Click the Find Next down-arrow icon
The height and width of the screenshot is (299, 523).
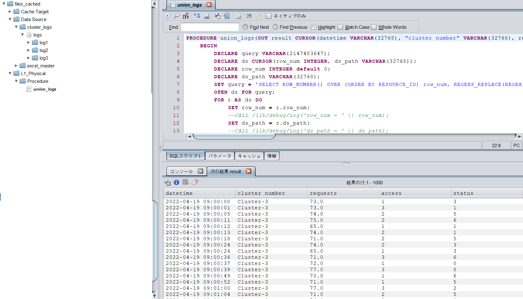tap(245, 27)
